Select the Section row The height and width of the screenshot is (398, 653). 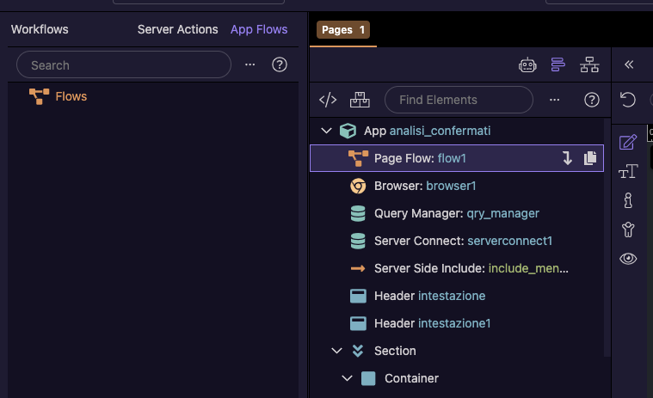tap(457, 351)
